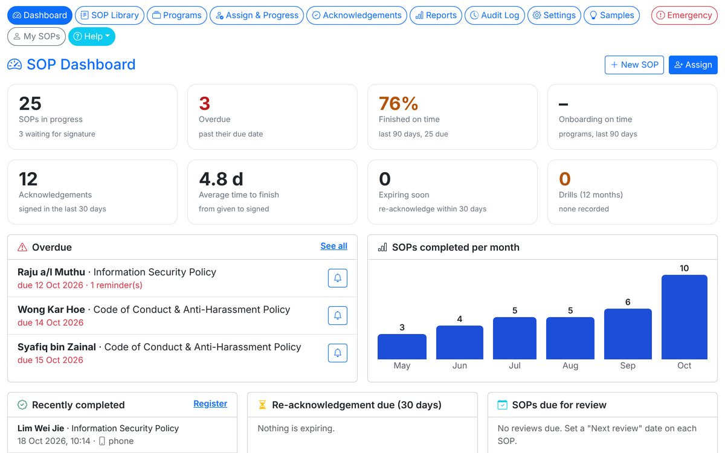Click the book icon in SOP Library tab
This screenshot has height=453, width=725.
85,15
